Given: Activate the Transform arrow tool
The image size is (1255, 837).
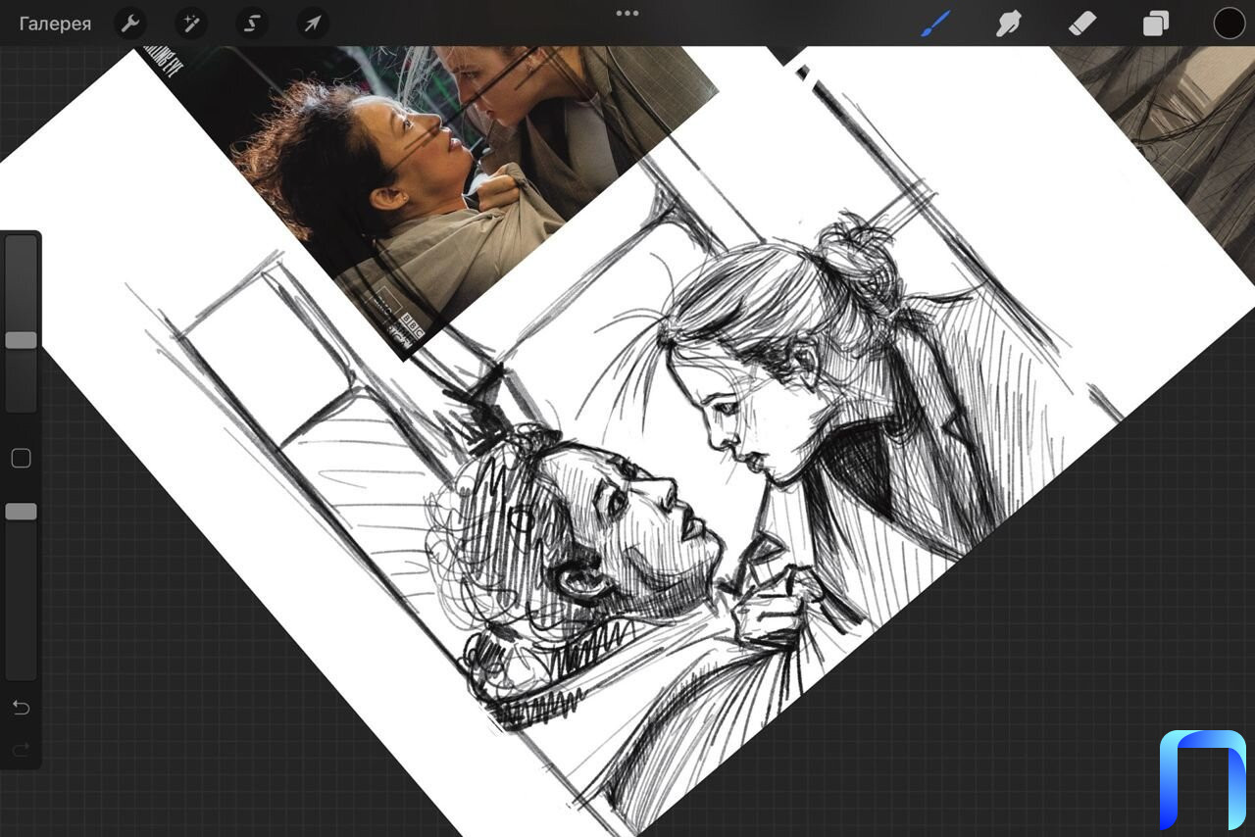Looking at the screenshot, I should 313,24.
